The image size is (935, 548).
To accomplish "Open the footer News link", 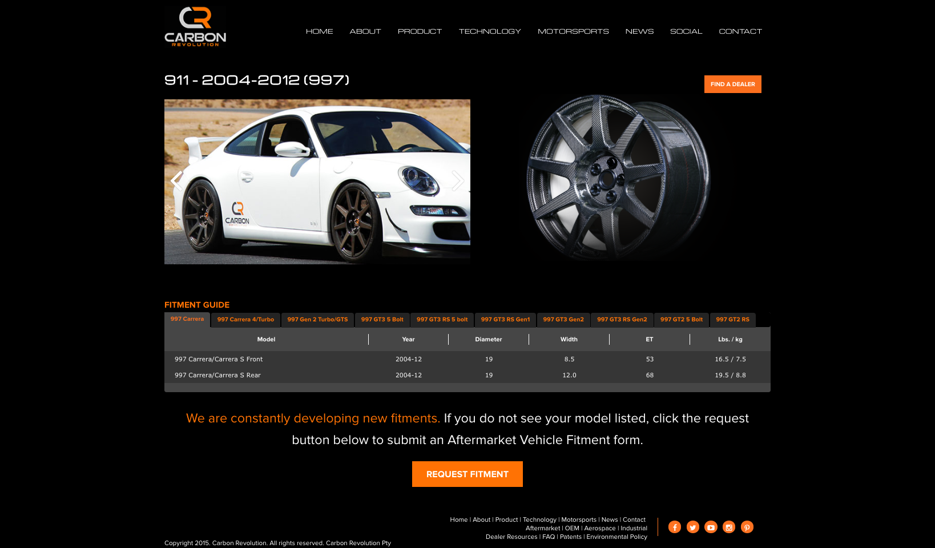I will click(x=610, y=519).
